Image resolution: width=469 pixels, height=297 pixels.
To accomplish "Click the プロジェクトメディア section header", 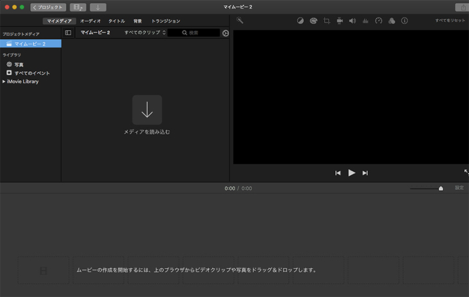I will pos(21,34).
